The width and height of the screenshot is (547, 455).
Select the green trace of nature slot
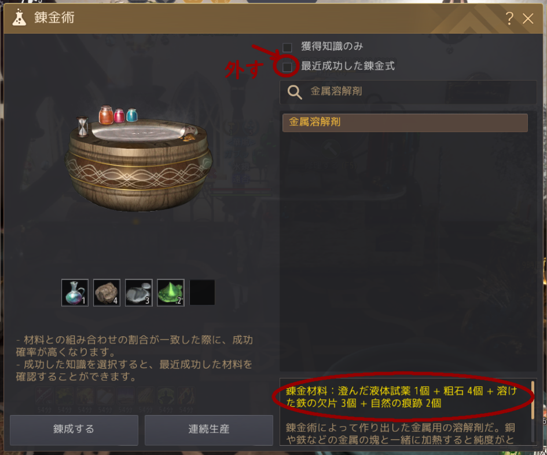tap(171, 293)
